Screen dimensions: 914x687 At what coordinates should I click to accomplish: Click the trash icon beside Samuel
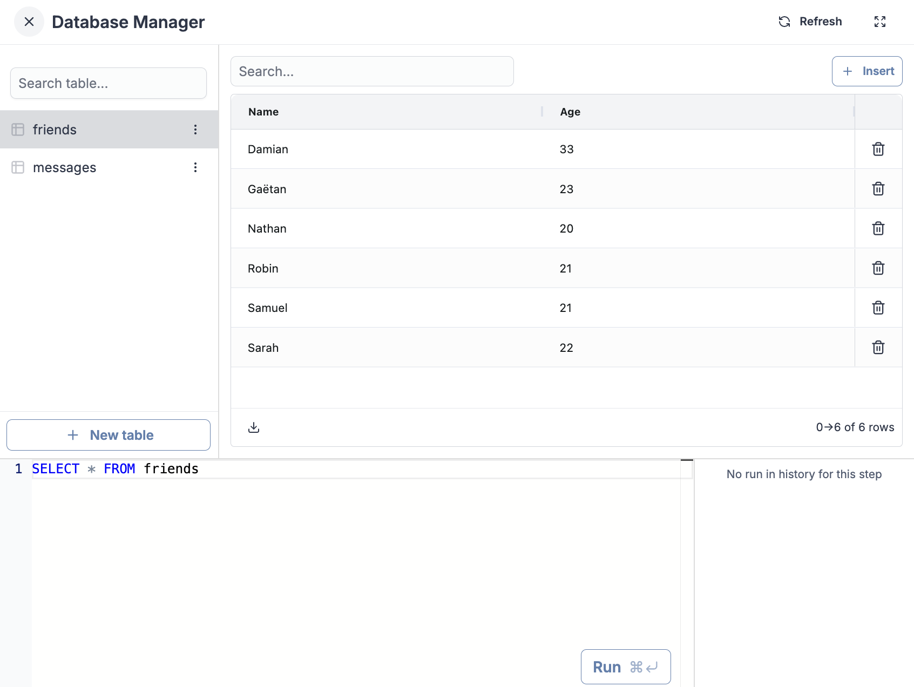(878, 308)
